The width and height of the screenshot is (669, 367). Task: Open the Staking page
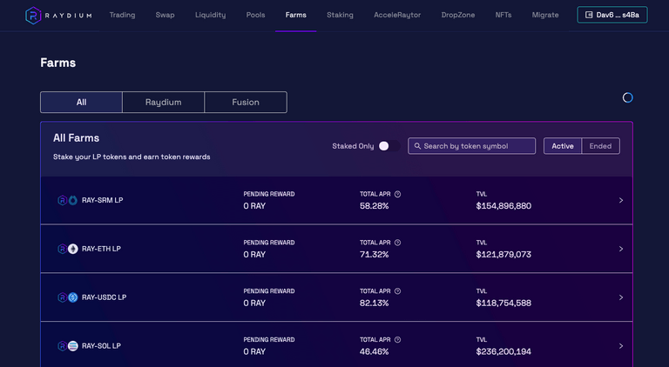tap(340, 15)
